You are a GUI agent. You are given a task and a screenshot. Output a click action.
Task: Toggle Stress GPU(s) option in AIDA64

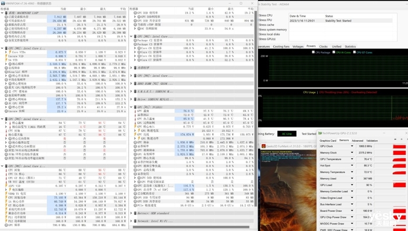[x=267, y=39]
